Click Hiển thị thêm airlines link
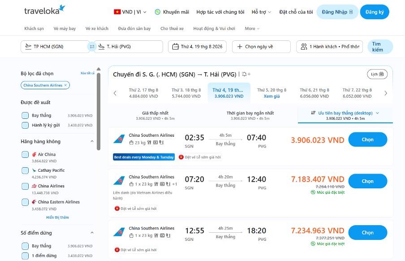Screen dimensions: 405x261 point(57,217)
